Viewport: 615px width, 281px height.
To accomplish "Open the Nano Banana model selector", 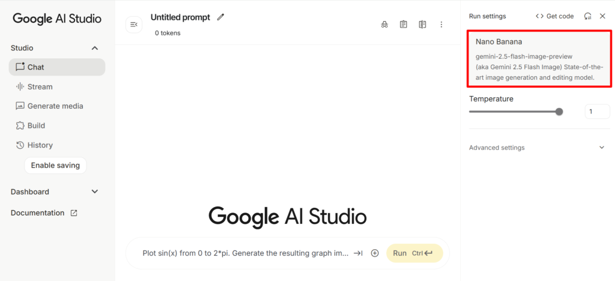I will click(539, 58).
